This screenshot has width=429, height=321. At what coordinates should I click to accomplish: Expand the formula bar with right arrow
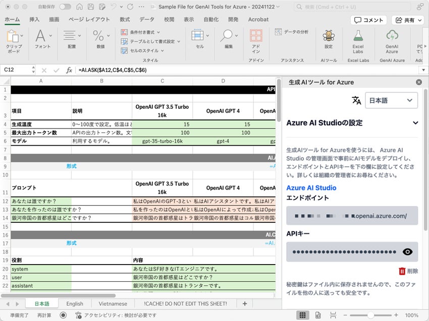tap(423, 70)
